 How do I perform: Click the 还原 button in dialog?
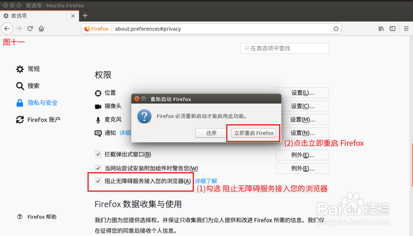(x=211, y=133)
